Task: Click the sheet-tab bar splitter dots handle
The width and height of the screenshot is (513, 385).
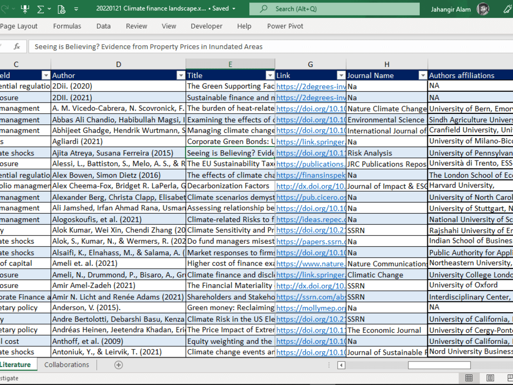Action: tap(329, 365)
